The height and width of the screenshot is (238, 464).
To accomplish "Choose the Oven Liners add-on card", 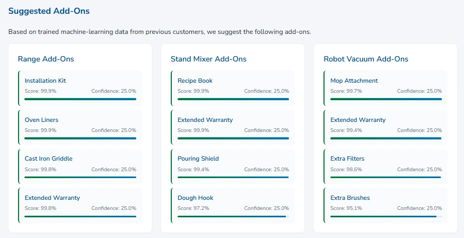I will (x=80, y=125).
